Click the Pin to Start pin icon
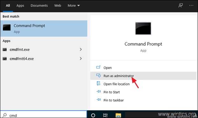 point(99,92)
